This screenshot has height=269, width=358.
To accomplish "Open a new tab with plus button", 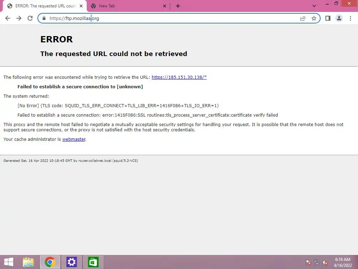I will coord(178,6).
